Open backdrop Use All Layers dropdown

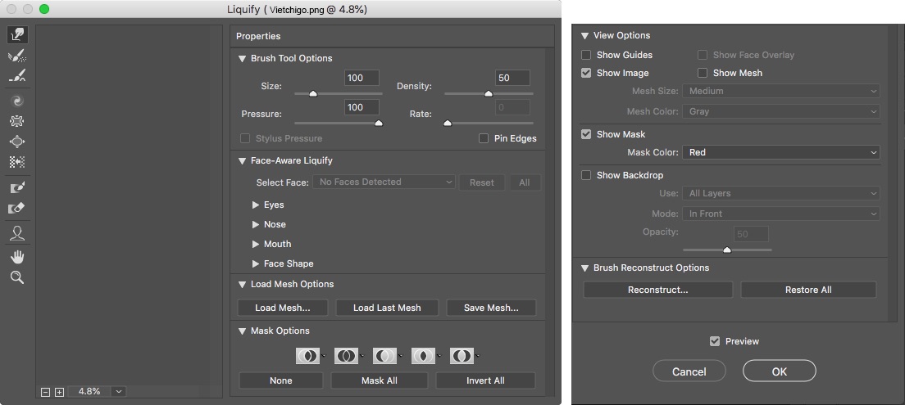[781, 194]
